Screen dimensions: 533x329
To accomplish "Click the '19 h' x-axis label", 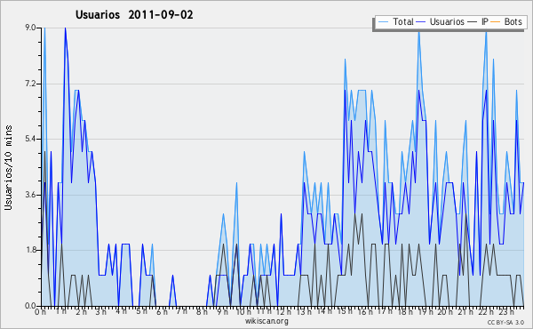I will [x=425, y=311].
